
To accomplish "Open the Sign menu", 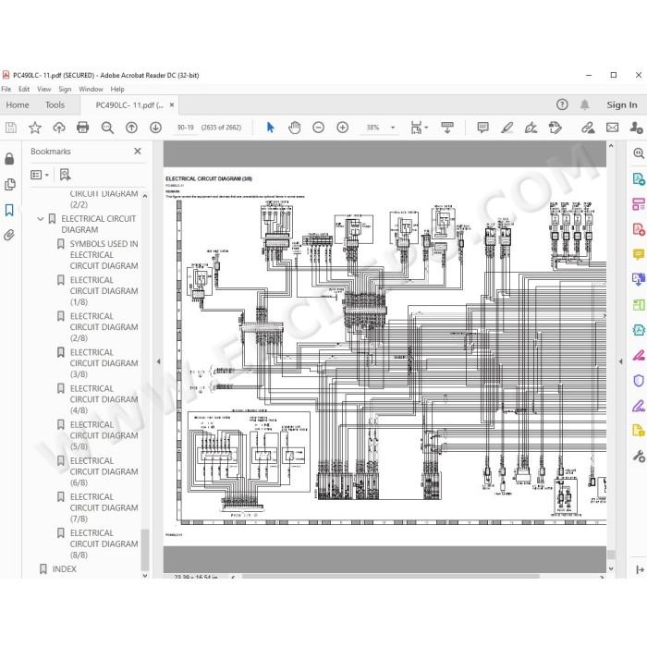I will click(x=65, y=89).
